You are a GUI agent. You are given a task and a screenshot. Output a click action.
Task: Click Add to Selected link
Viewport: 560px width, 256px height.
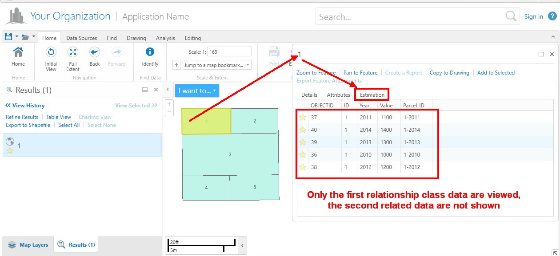point(496,73)
